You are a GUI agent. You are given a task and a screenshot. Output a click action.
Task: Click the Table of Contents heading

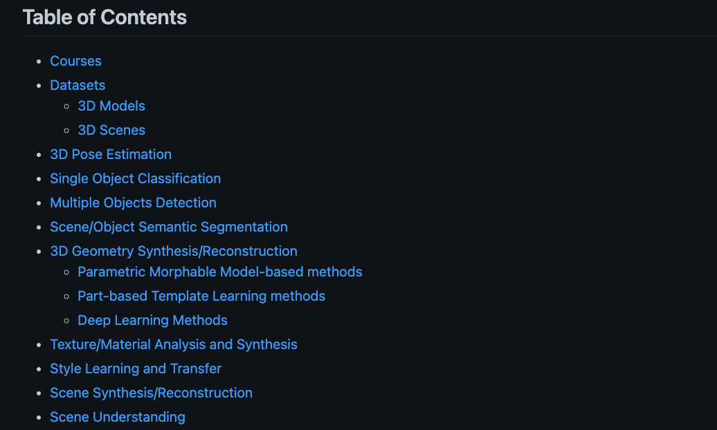coord(105,17)
